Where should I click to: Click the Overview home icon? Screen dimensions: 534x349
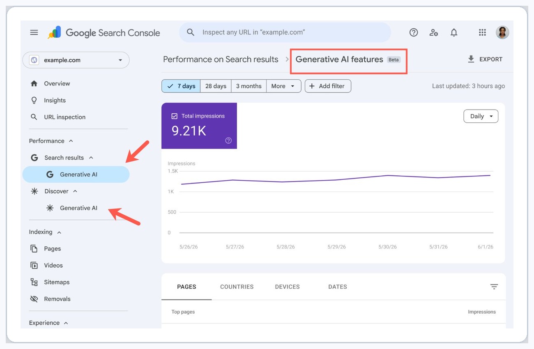coord(34,83)
